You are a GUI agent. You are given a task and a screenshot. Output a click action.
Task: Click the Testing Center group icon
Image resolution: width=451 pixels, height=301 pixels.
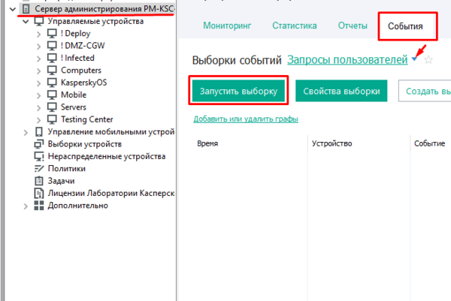tap(52, 120)
